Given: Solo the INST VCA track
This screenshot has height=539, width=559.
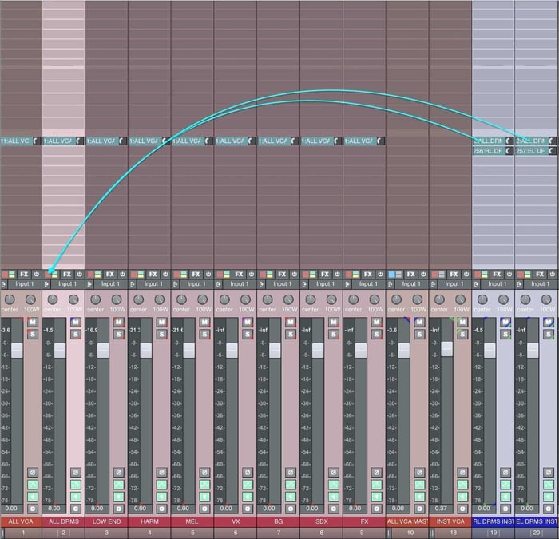Looking at the screenshot, I should pos(462,335).
